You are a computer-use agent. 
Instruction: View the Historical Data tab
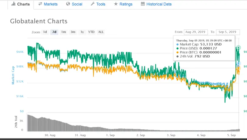pyautogui.click(x=156, y=4)
